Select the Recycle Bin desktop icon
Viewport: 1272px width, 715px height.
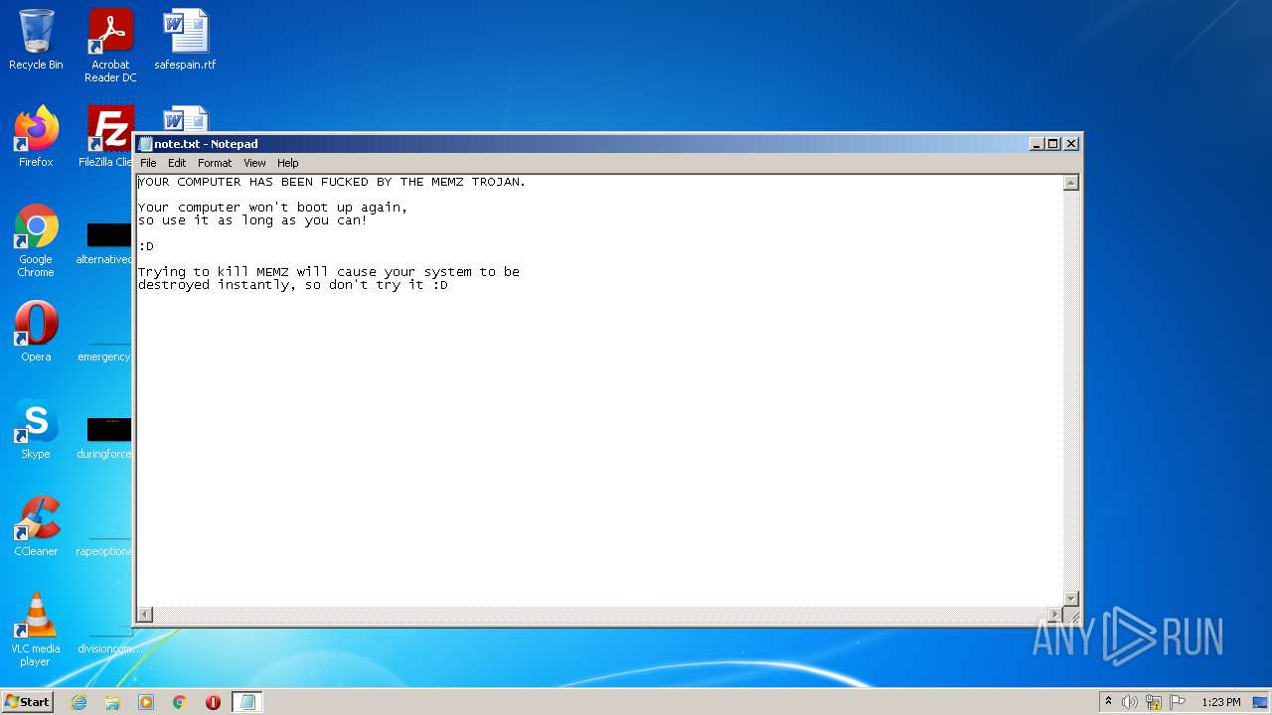(36, 40)
